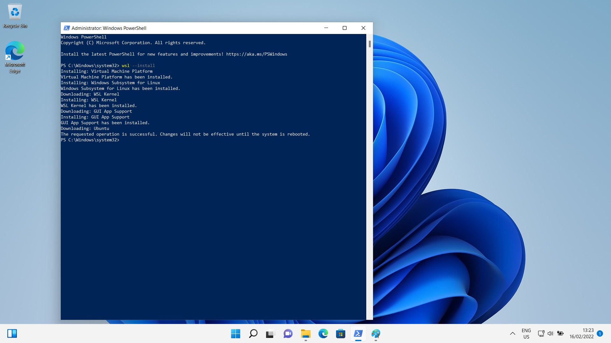Open notification badge showing 1
The image size is (611, 343).
600,333
